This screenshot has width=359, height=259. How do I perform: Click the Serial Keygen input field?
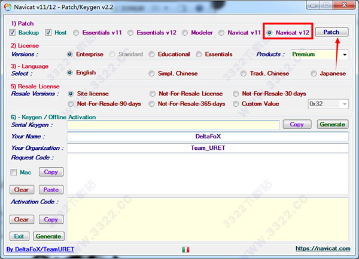point(174,125)
